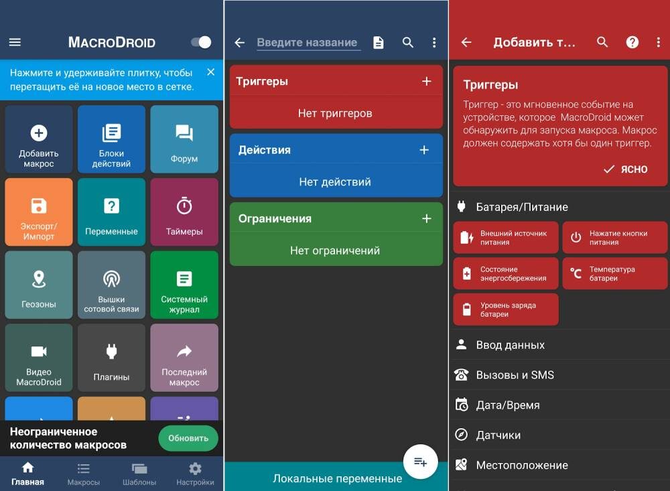Add a constraint with the Ограничения plus

pyautogui.click(x=426, y=218)
